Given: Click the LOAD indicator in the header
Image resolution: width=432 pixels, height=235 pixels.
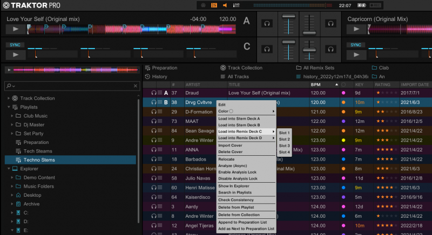Looking at the screenshot, I should pos(236,5).
